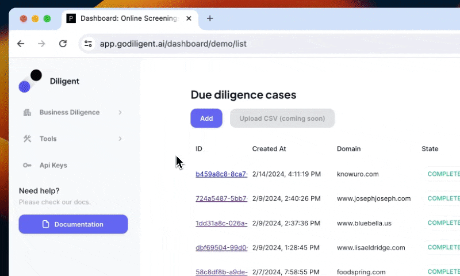Click the Business Diligence building icon

[27, 112]
